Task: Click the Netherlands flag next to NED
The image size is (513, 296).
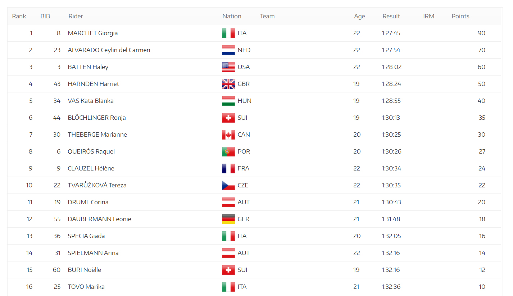Action: pos(228,50)
